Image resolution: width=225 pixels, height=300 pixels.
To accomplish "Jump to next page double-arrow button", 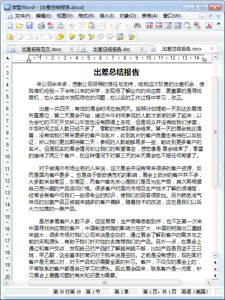I will click(215, 276).
